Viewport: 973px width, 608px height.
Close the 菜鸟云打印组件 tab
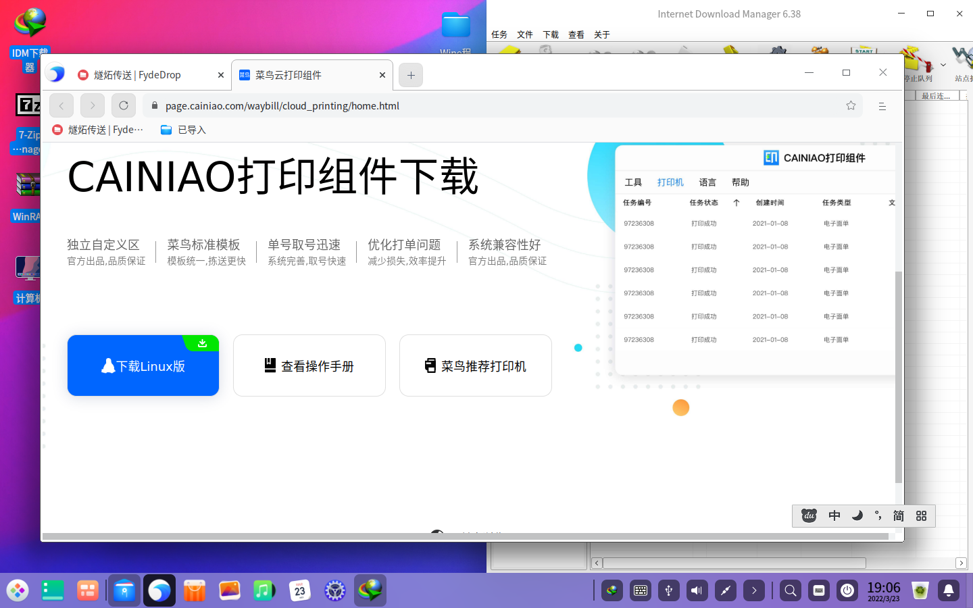pyautogui.click(x=382, y=75)
